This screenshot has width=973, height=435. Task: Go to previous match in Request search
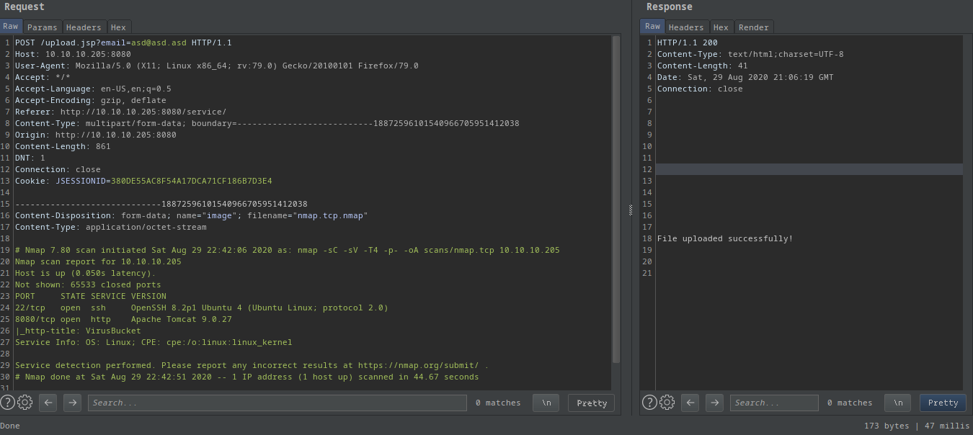coord(48,403)
